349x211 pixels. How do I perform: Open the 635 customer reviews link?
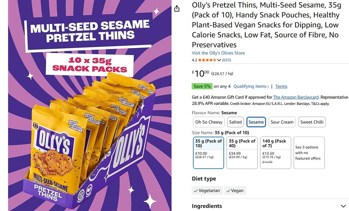point(227,60)
